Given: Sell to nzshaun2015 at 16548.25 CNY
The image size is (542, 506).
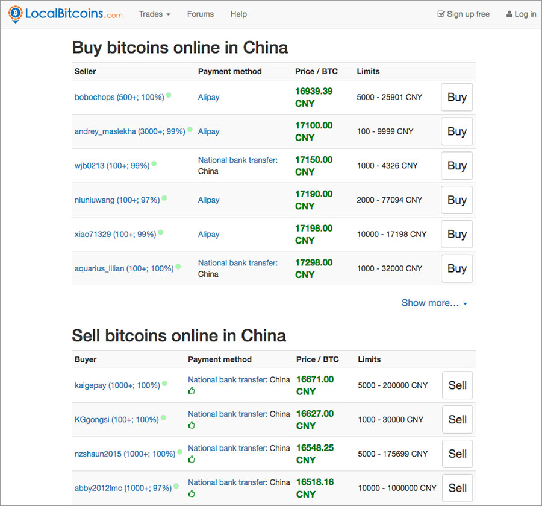Looking at the screenshot, I should coord(457,454).
